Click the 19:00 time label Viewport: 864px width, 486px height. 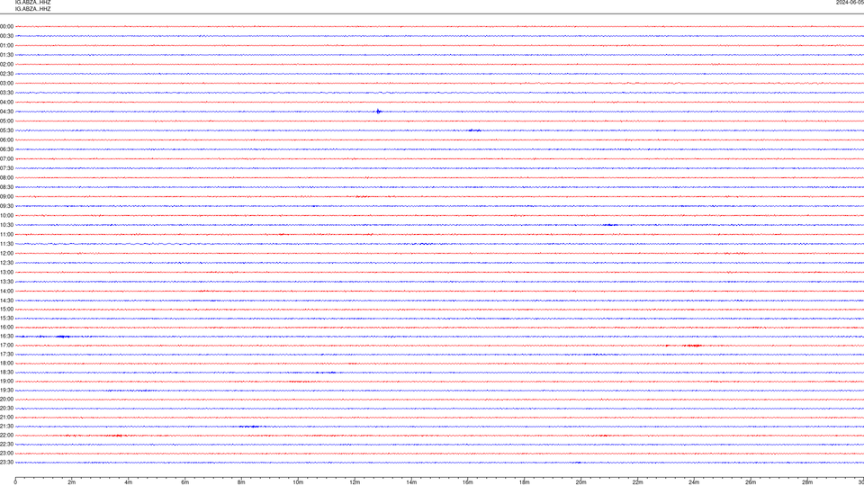coord(6,382)
